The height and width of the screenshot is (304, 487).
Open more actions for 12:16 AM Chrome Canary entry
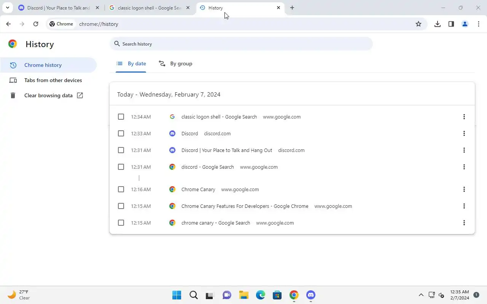tap(464, 189)
